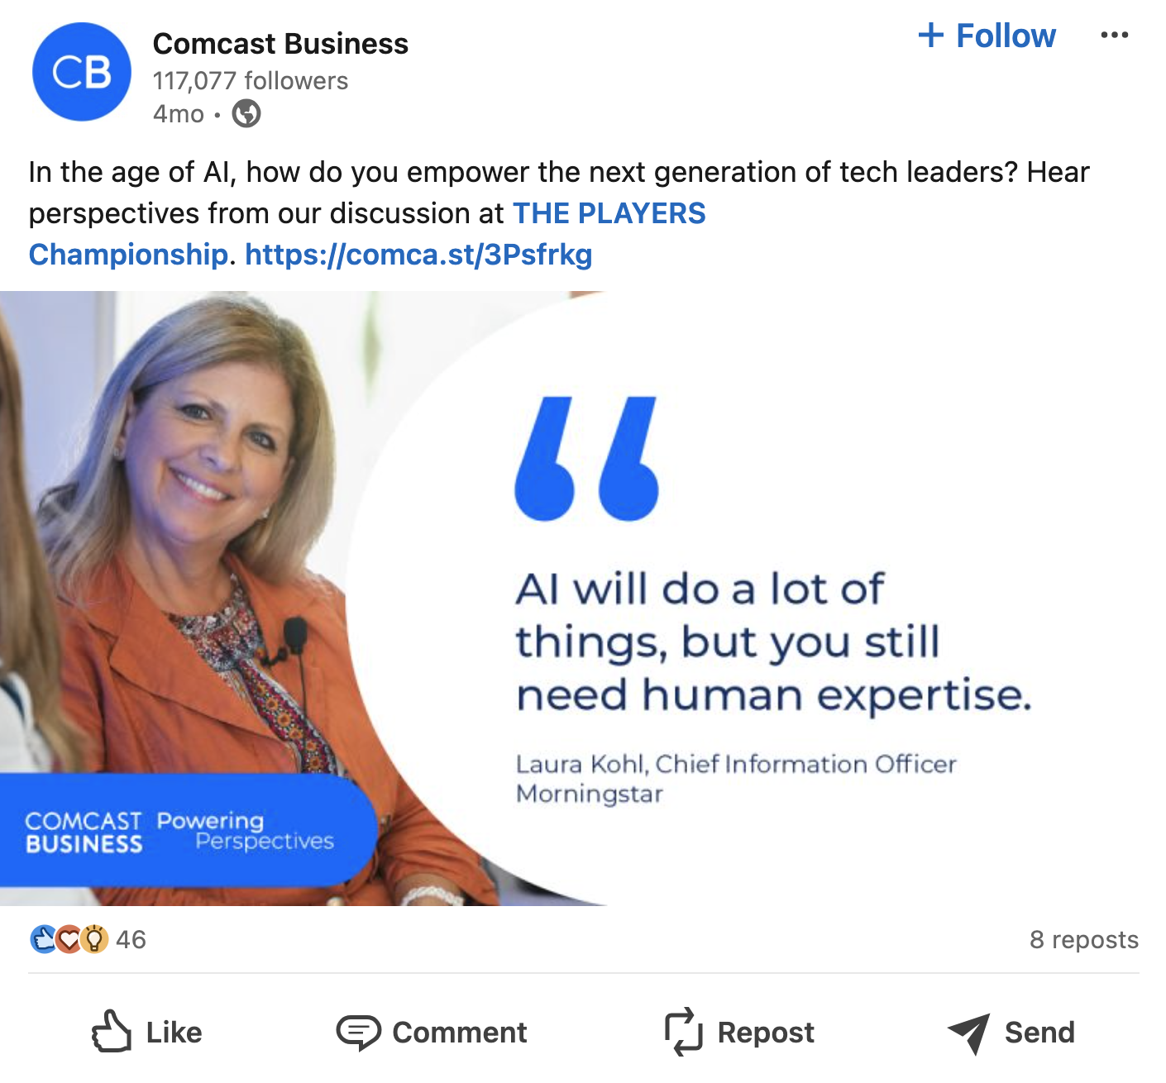Screen dimensions: 1166x1083
Task: View reactions via the like-heart-lightbulb icon cluster
Action: (69, 939)
